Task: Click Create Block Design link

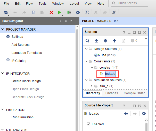Action: (26, 81)
